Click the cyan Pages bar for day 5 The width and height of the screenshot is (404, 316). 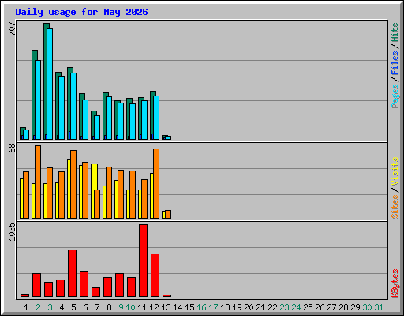pyautogui.click(x=73, y=106)
